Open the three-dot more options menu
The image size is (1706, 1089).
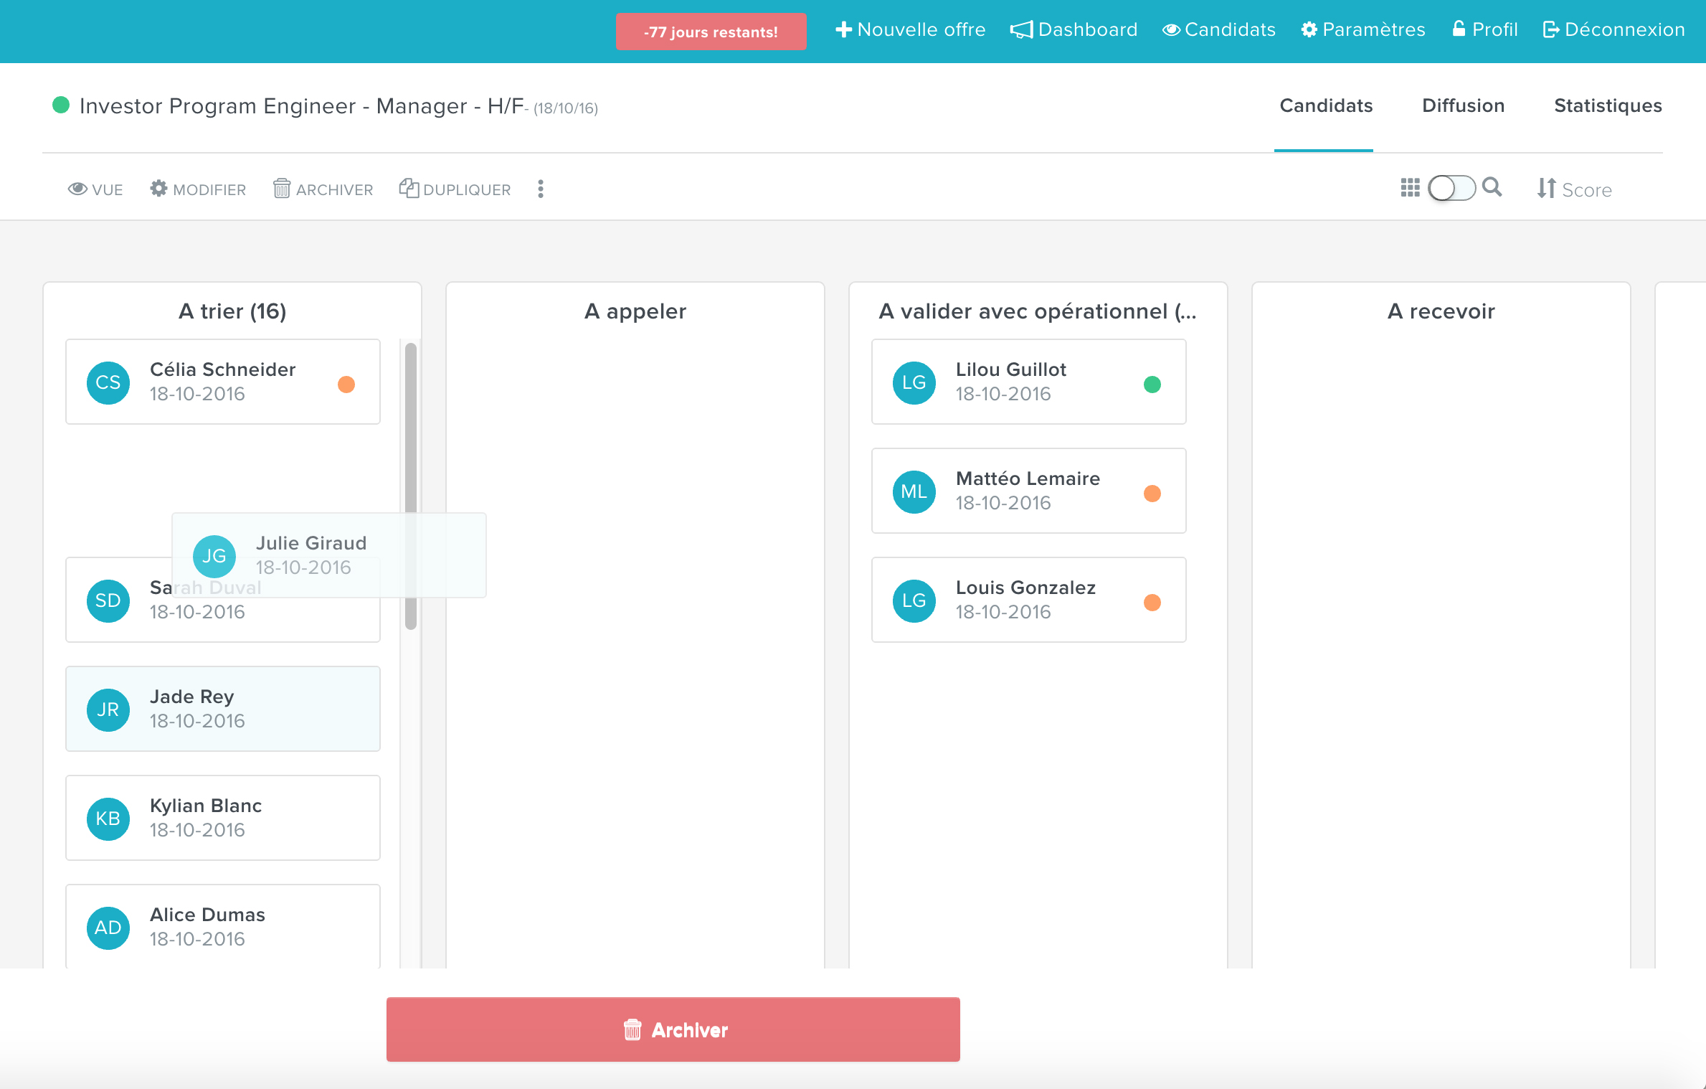coord(541,189)
